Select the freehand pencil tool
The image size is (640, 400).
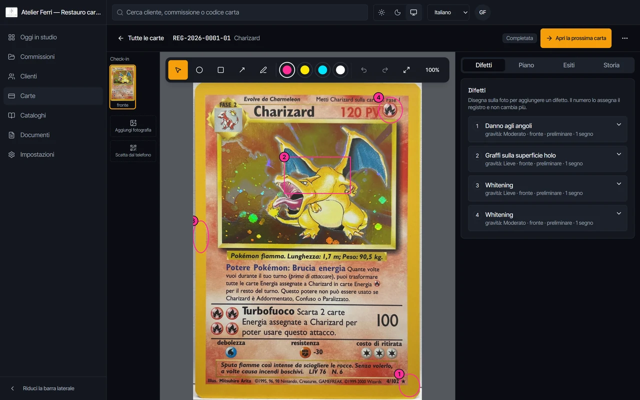pyautogui.click(x=263, y=70)
